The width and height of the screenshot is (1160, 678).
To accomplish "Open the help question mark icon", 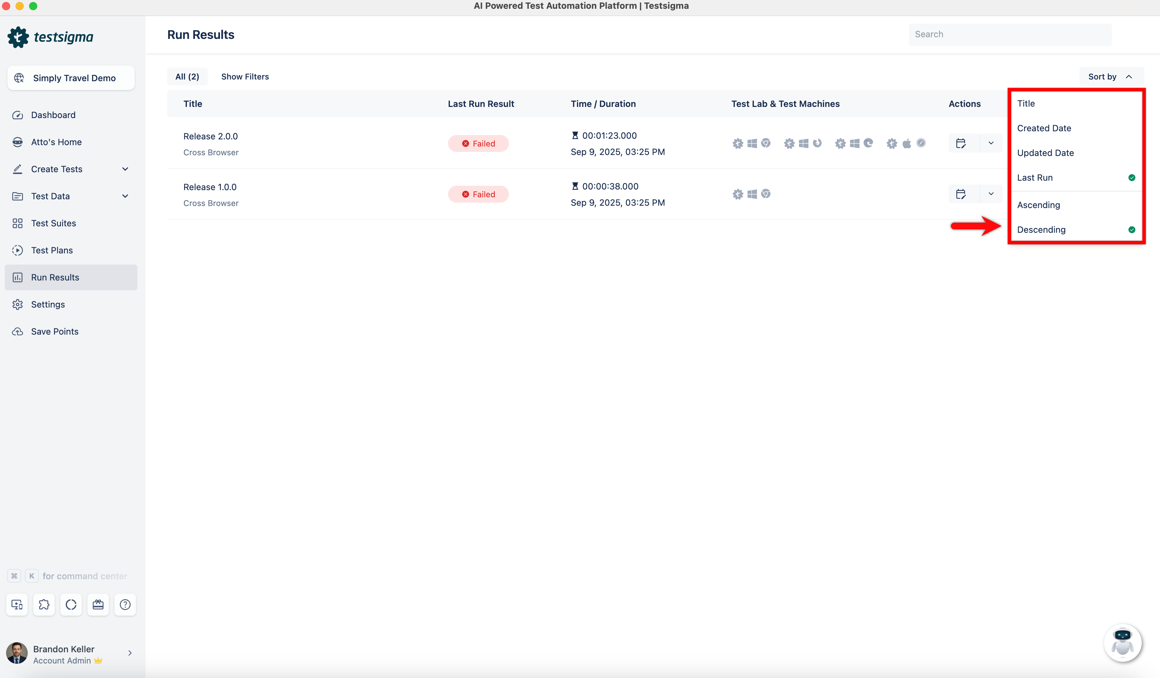I will [x=125, y=604].
